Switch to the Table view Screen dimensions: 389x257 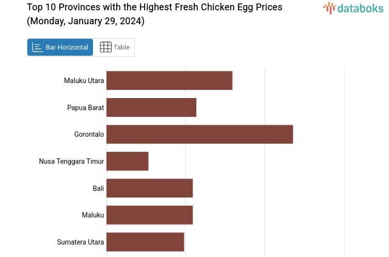coord(114,47)
